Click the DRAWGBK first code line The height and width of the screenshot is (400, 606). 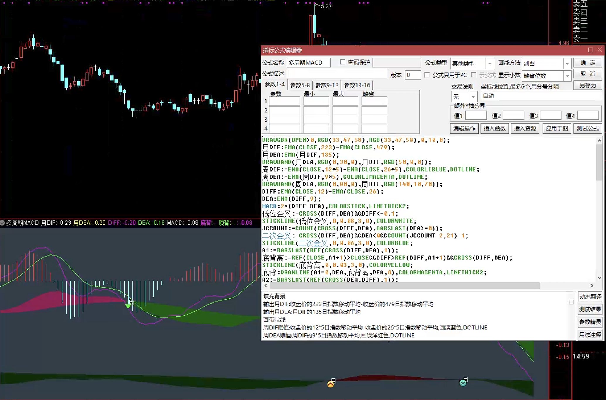coord(356,140)
